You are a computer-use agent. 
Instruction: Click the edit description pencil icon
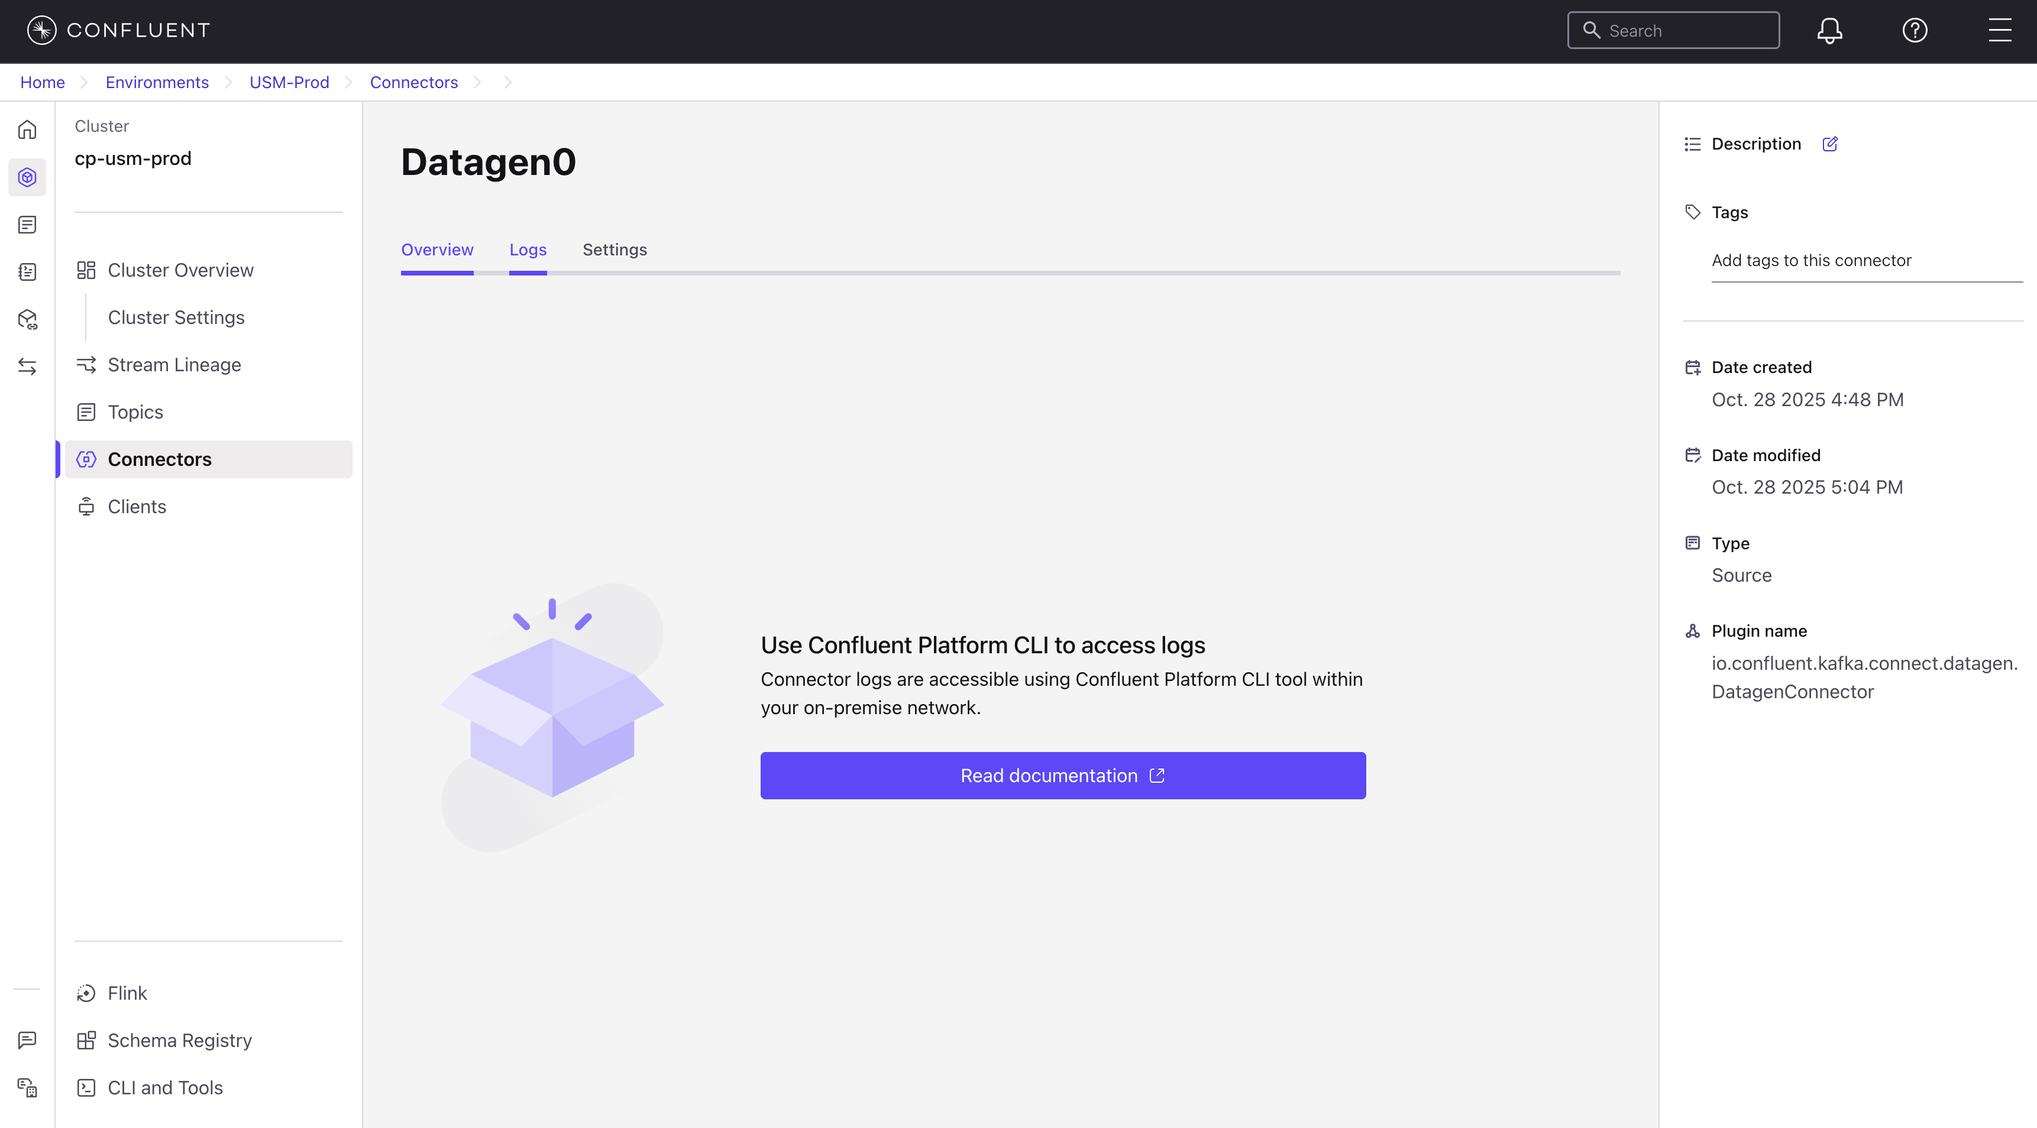pos(1830,144)
